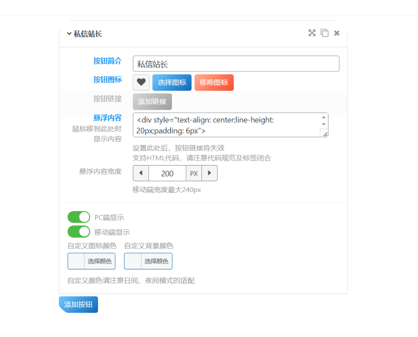Click the 按钮简介 label
The image size is (418, 337).
point(107,61)
